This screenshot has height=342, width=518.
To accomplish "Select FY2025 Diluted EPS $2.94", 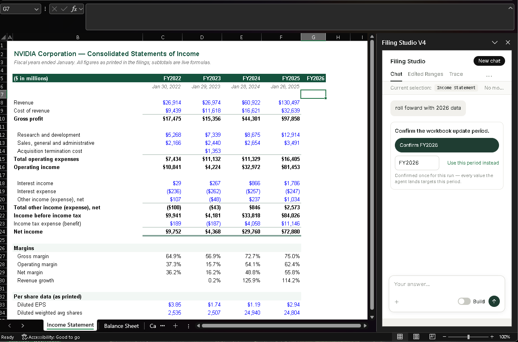I will coord(281,304).
